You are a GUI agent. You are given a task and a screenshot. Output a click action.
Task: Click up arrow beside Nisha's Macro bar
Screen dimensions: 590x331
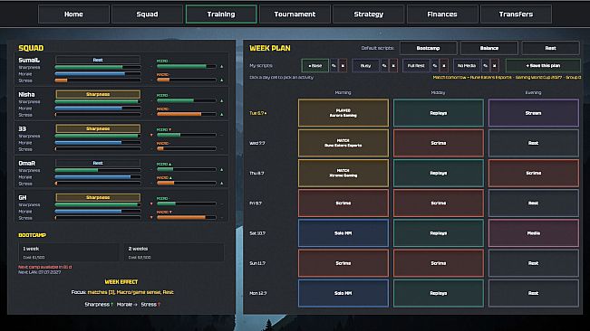pyautogui.click(x=222, y=114)
